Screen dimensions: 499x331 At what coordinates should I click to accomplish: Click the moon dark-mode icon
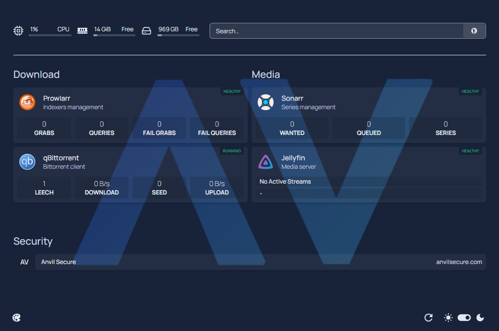point(480,318)
